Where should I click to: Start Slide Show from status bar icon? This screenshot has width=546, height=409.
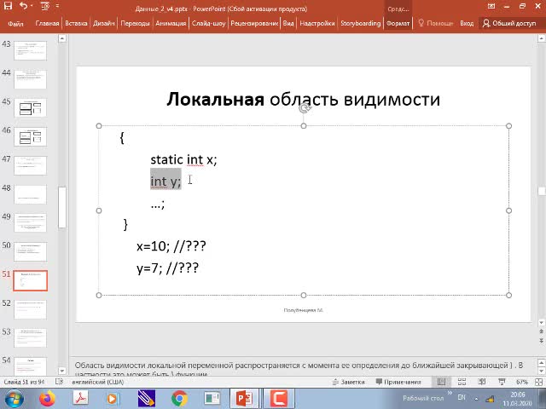click(502, 382)
